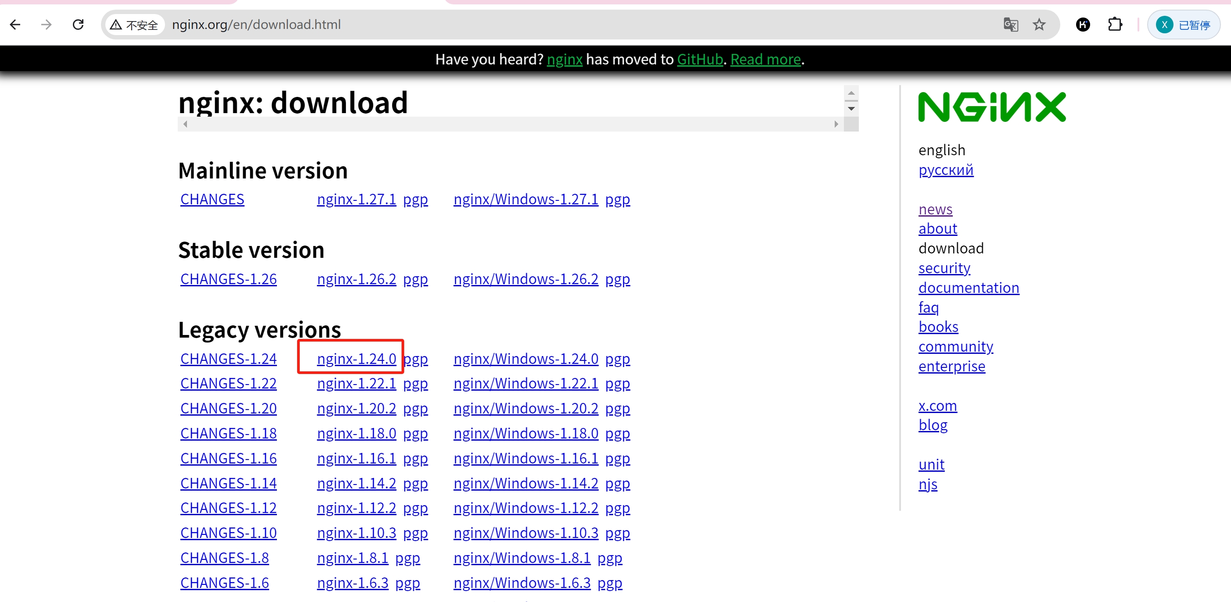The width and height of the screenshot is (1231, 602).
Task: Open the not-secure site warning badge
Action: [x=134, y=25]
